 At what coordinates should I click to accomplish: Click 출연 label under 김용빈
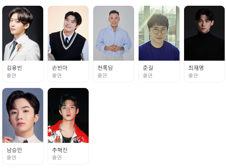point(11,76)
